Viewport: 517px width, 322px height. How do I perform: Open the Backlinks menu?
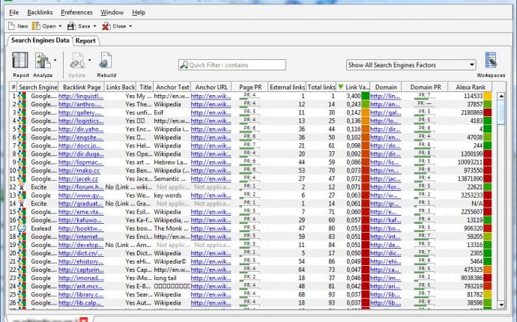coord(40,13)
